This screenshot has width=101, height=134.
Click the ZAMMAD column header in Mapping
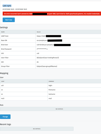point(51,81)
